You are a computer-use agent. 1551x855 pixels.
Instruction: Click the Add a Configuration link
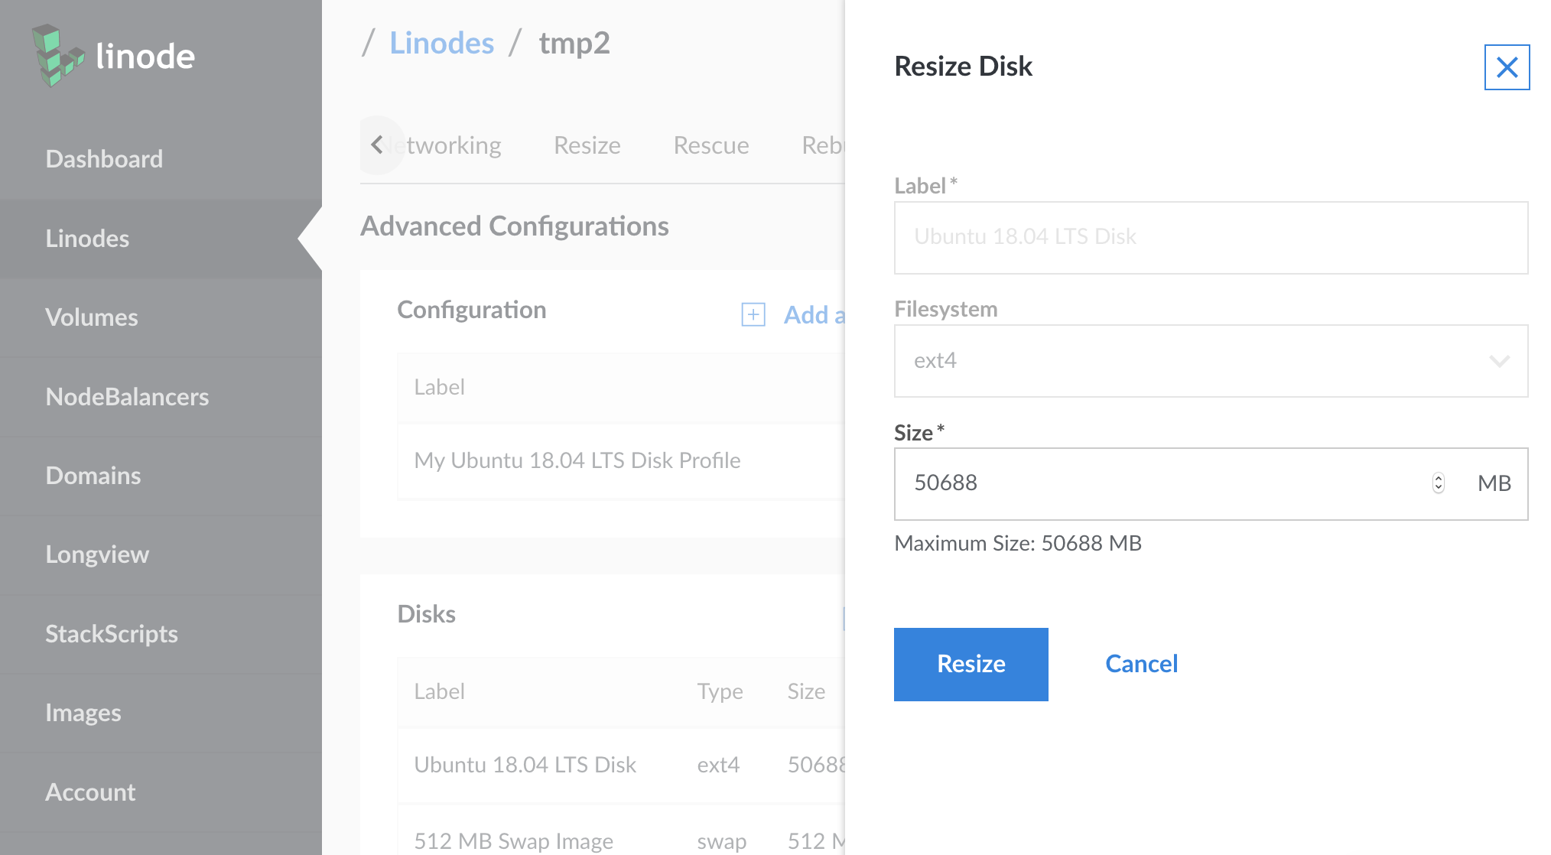[x=814, y=314]
